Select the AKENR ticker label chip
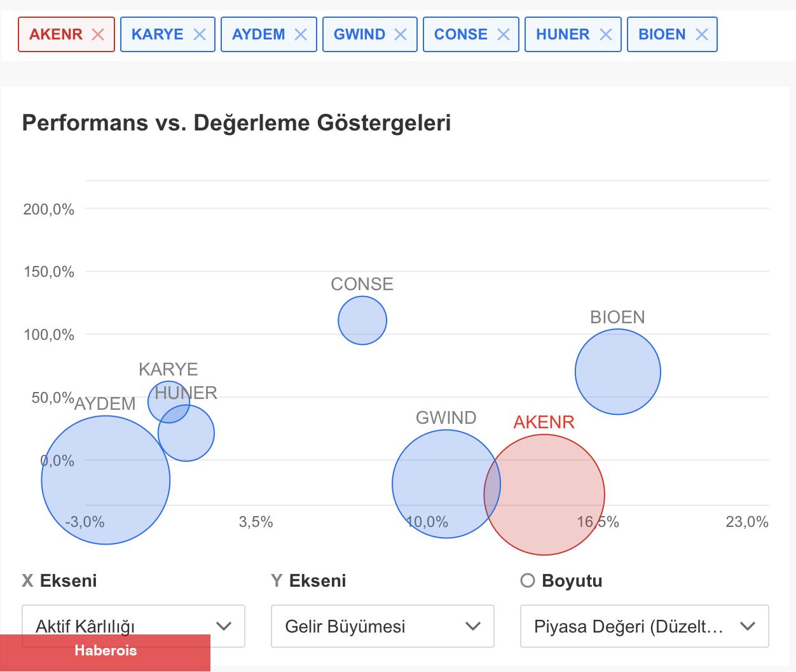Screen dimensions: 796x672 [56, 34]
